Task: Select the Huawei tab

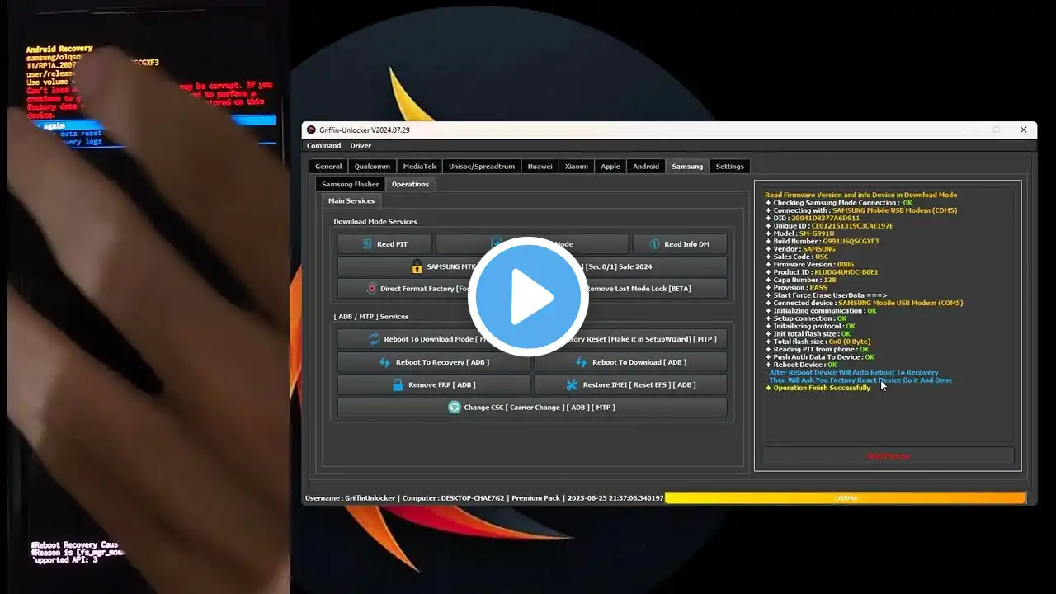Action: click(540, 167)
